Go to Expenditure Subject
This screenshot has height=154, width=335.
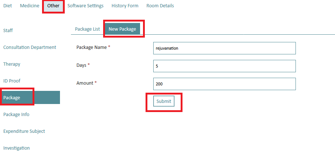(x=24, y=131)
